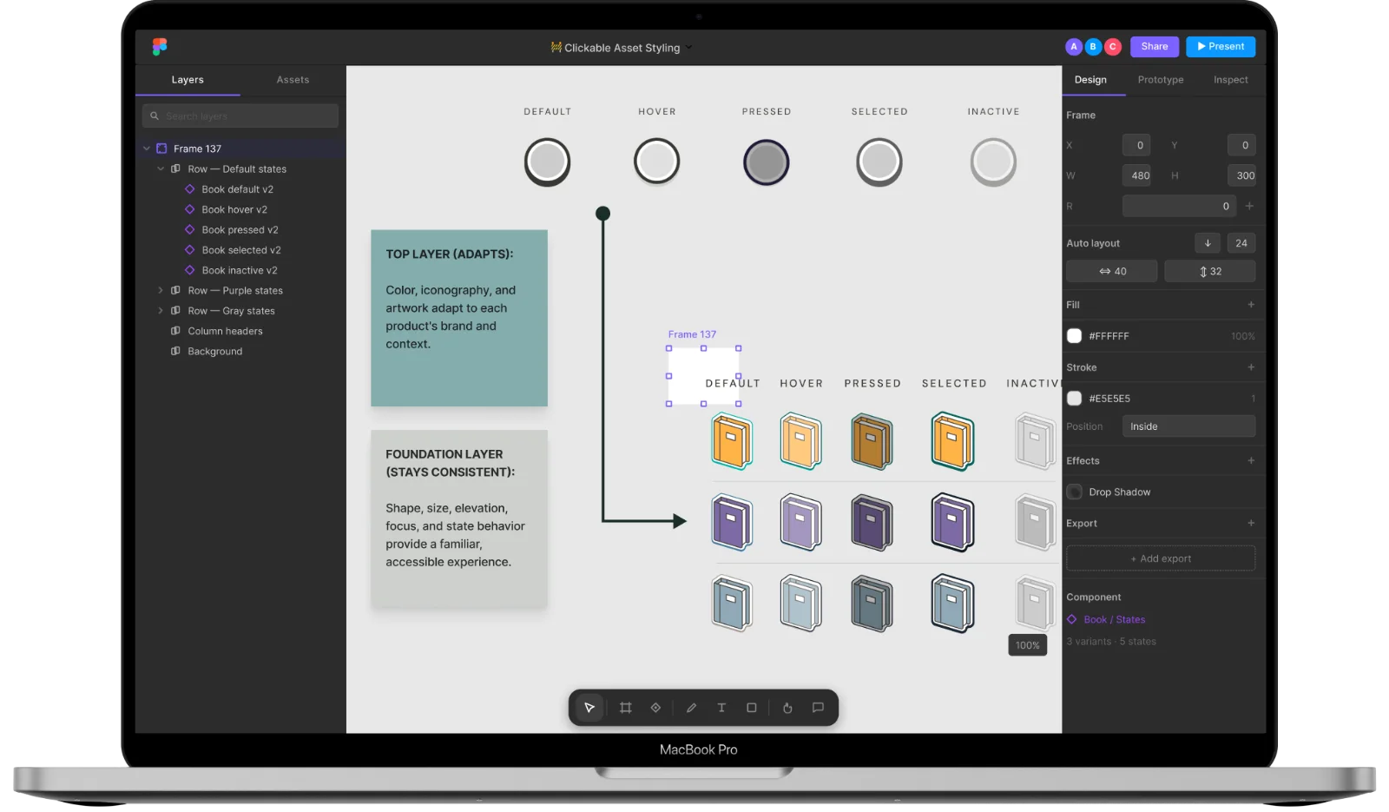Click independent corner radius icon
1389x812 pixels.
coord(1250,206)
